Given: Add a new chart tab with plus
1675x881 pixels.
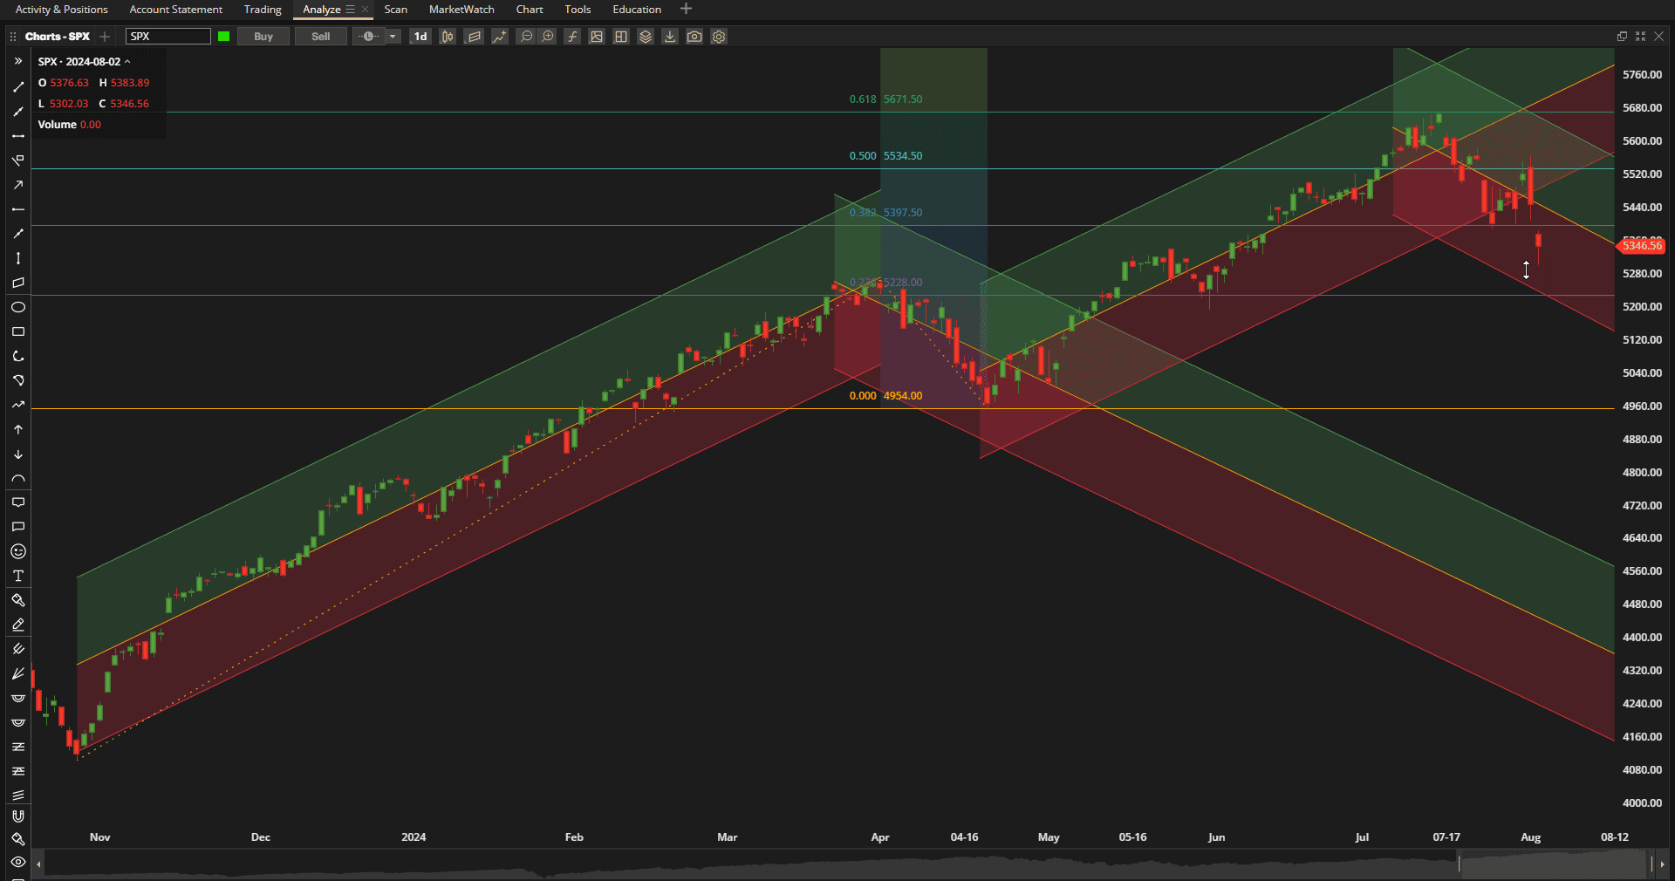Looking at the screenshot, I should coord(105,36).
